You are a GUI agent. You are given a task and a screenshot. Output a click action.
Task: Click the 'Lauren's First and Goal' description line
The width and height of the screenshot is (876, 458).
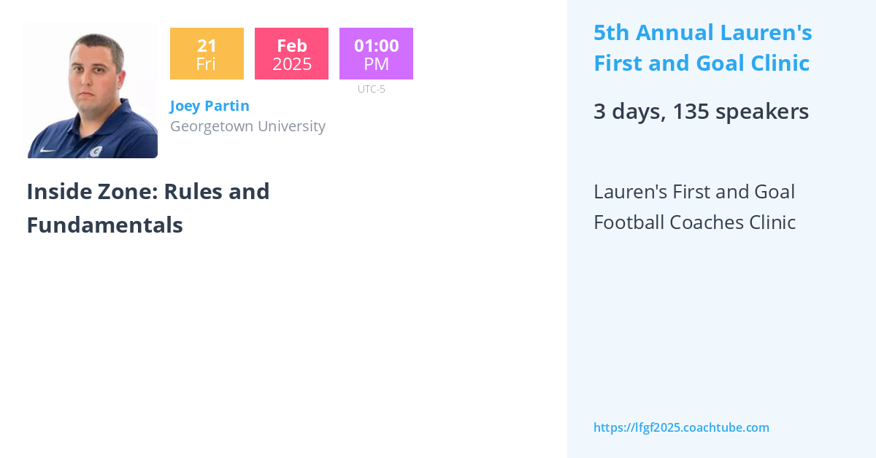pos(693,192)
